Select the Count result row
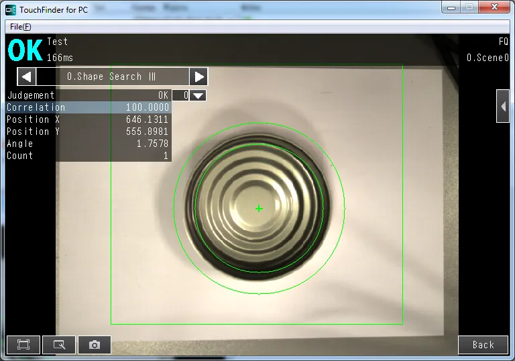Screen dimensions: 515x361 (87, 156)
